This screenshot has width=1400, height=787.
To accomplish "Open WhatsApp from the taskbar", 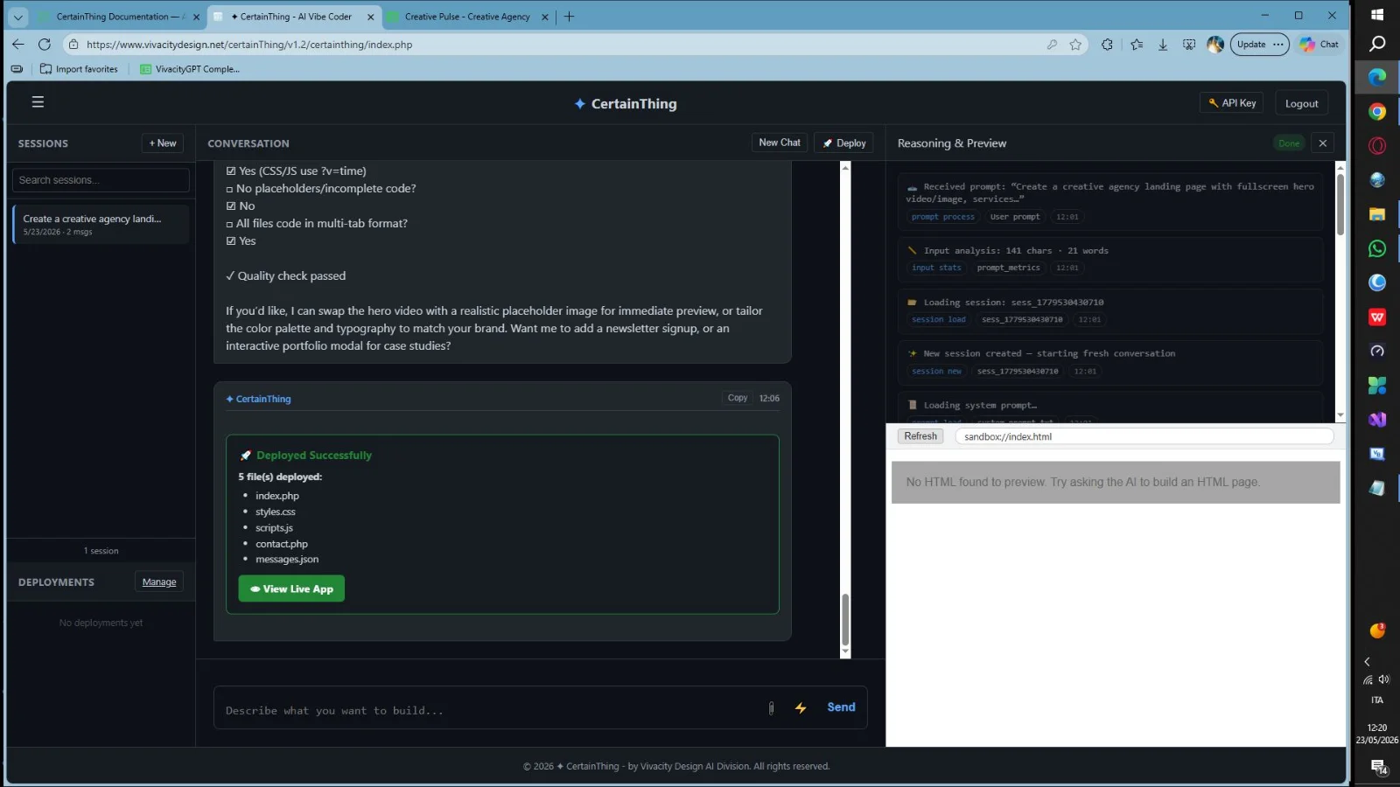I will coord(1377,248).
